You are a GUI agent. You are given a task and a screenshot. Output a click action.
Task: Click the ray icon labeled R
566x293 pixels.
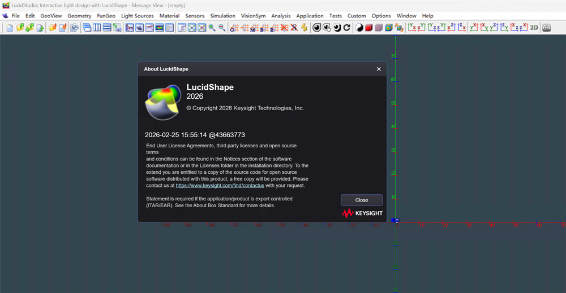(275, 28)
